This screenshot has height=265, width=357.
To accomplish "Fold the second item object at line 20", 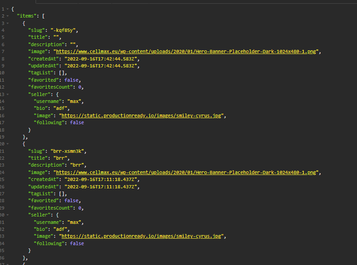I will pyautogui.click(x=7, y=144).
